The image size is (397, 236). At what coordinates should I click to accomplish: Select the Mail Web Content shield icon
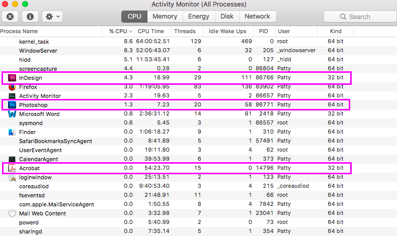click(x=12, y=213)
